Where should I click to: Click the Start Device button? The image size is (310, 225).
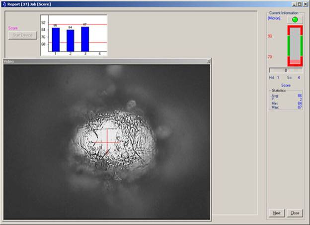click(23, 35)
